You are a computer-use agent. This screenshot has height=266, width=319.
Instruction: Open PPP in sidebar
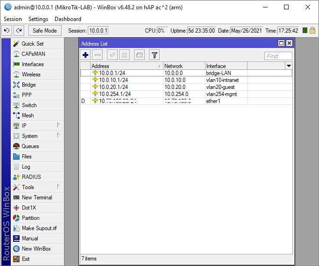point(37,95)
